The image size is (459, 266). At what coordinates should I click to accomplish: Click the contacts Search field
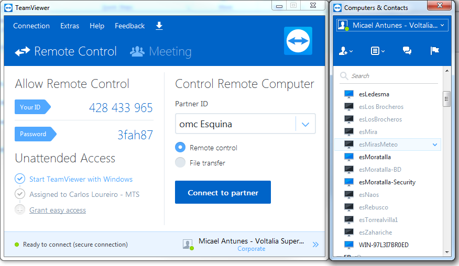pyautogui.click(x=389, y=76)
